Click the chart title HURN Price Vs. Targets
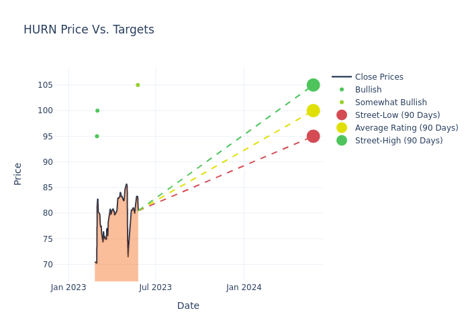470x335 pixels. click(x=89, y=29)
